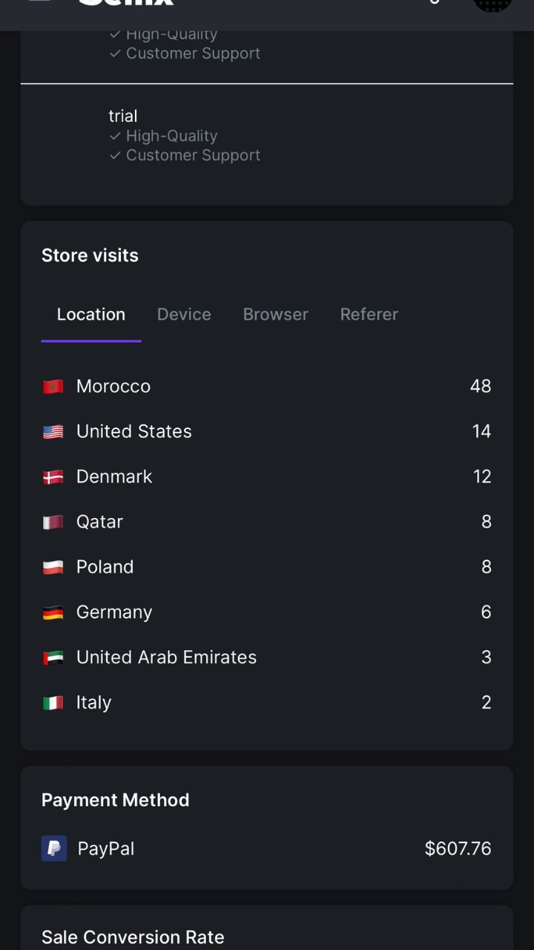This screenshot has width=534, height=950.
Task: Click the Germany flag icon
Action: [x=53, y=613]
